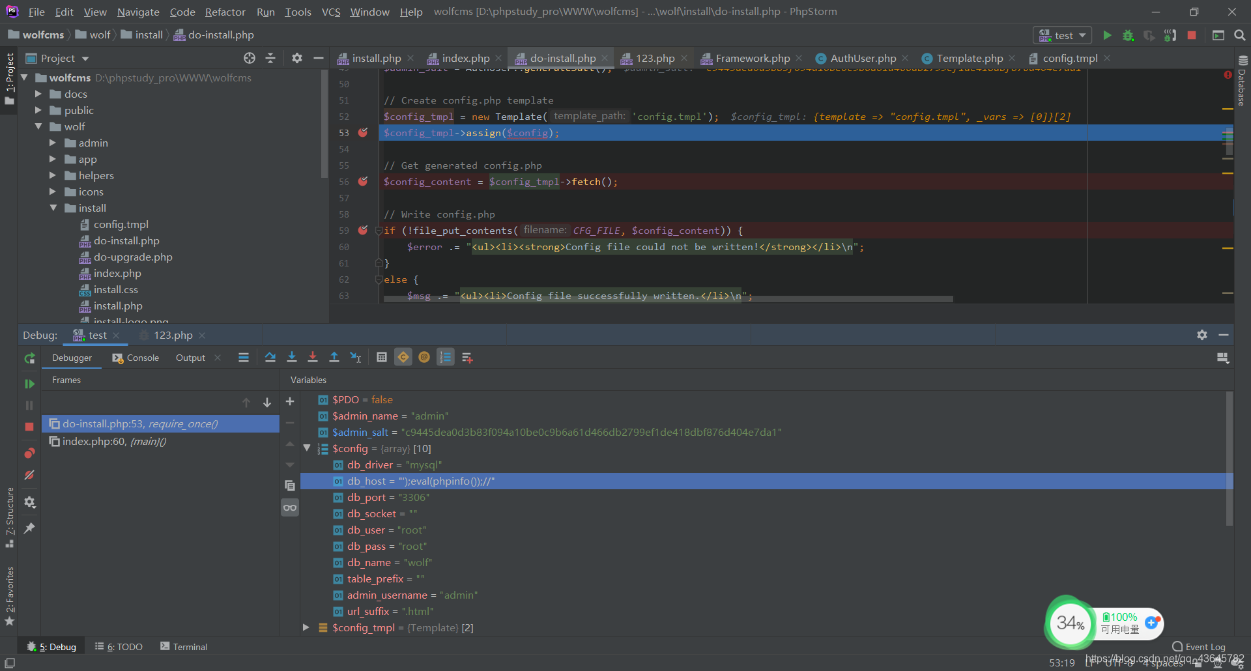Click add watch icon in debugger toolbar
1251x671 pixels.
tap(467, 357)
